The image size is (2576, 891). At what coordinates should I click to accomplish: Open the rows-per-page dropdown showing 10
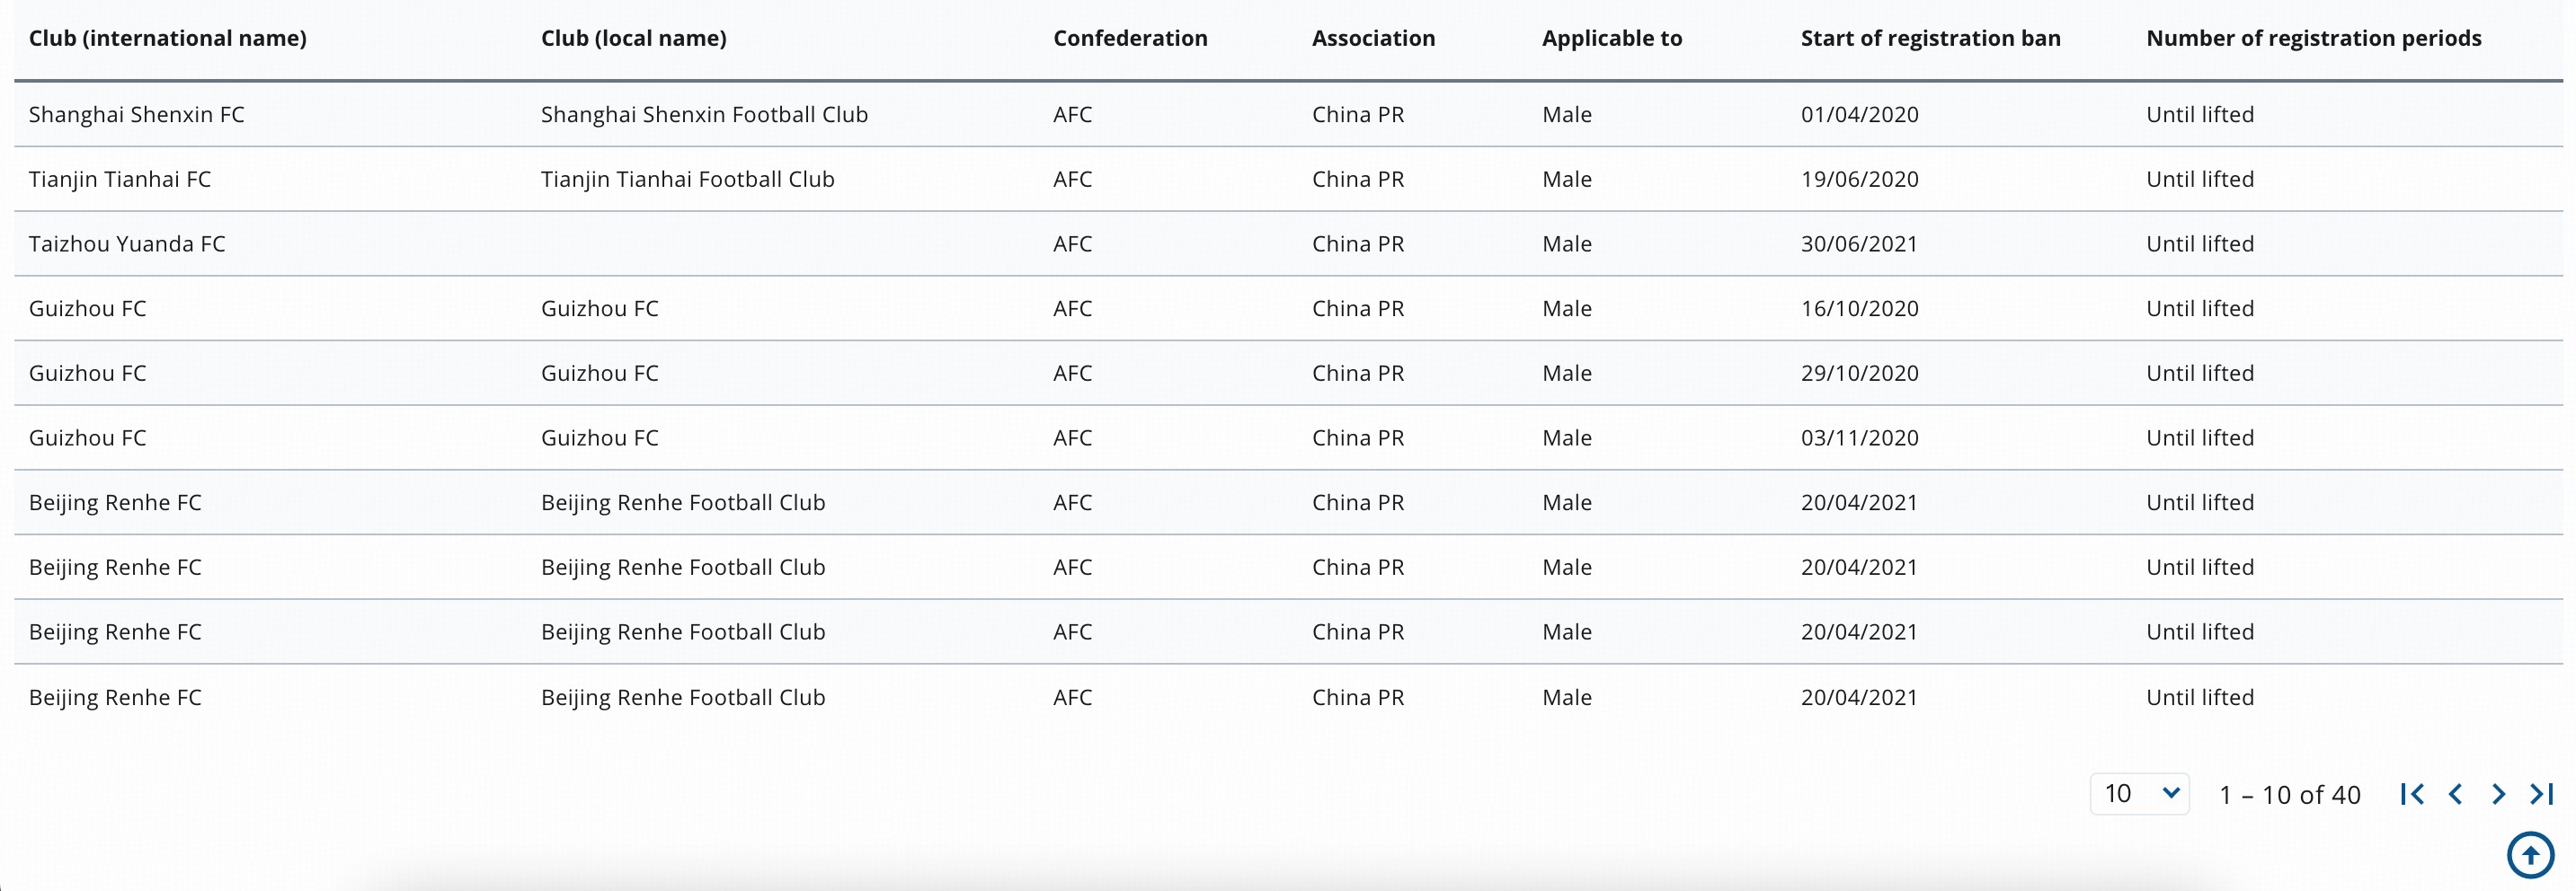(x=2140, y=794)
